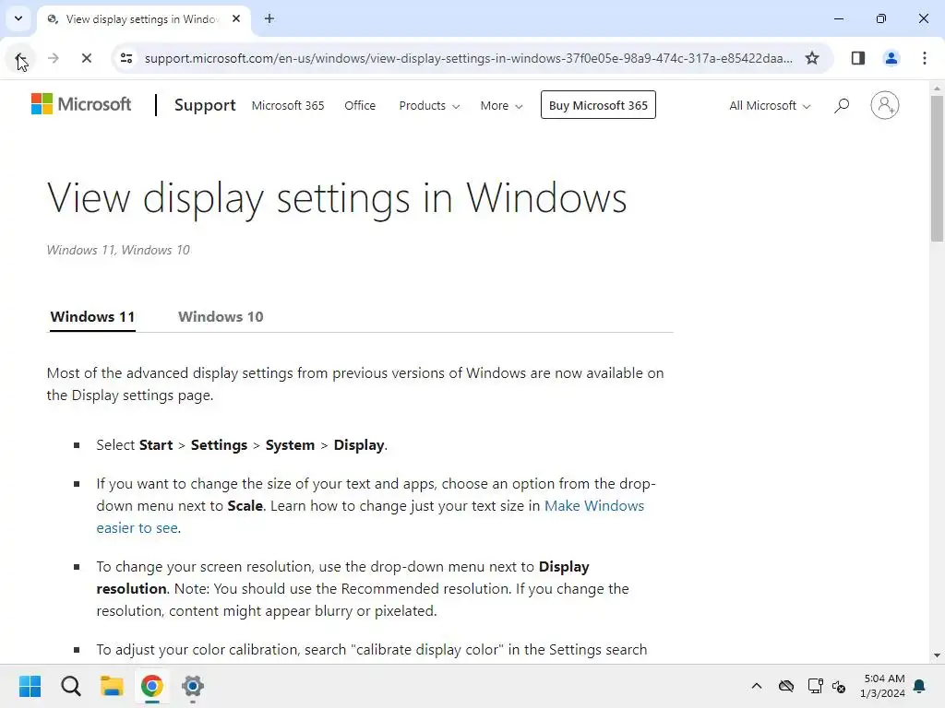
Task: Stop loading the page
Action: tap(87, 58)
